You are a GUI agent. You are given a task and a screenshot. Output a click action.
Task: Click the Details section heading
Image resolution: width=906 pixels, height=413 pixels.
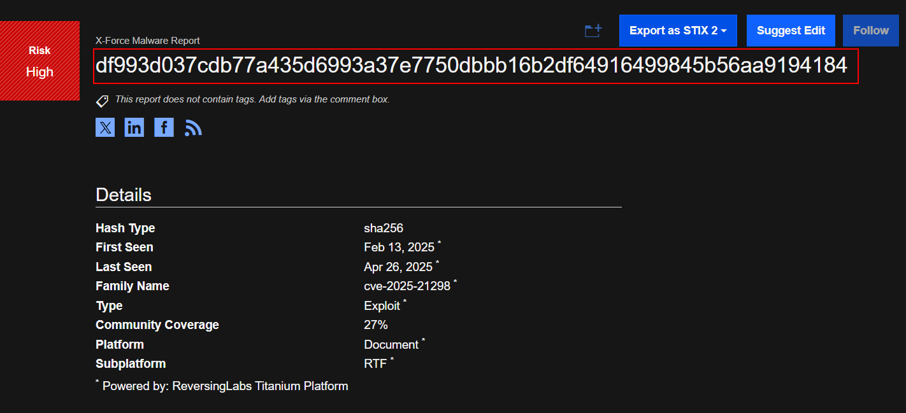(124, 195)
